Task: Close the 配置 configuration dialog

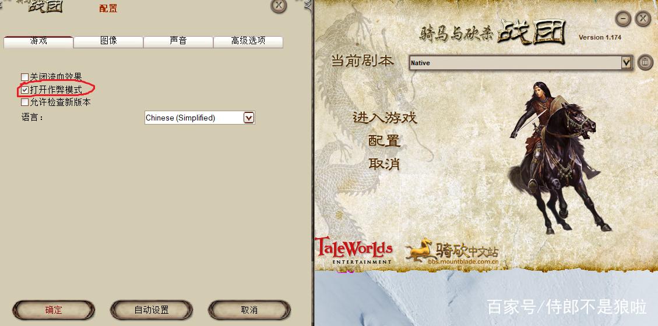Action: tap(278, 5)
